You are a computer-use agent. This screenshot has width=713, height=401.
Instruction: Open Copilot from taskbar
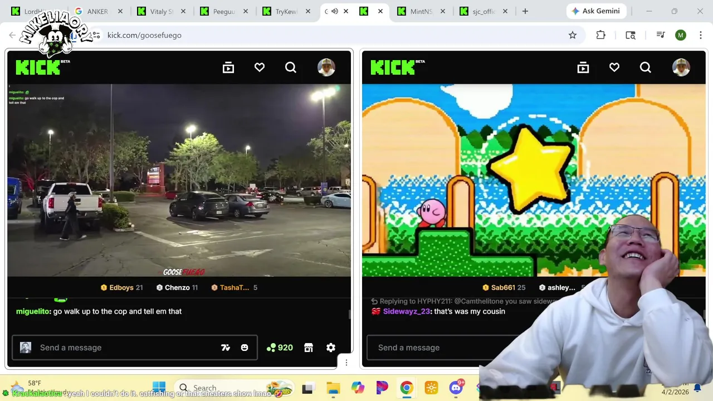(358, 388)
